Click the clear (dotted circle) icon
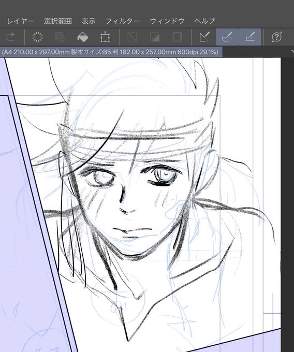294x352 pixels. [37, 37]
